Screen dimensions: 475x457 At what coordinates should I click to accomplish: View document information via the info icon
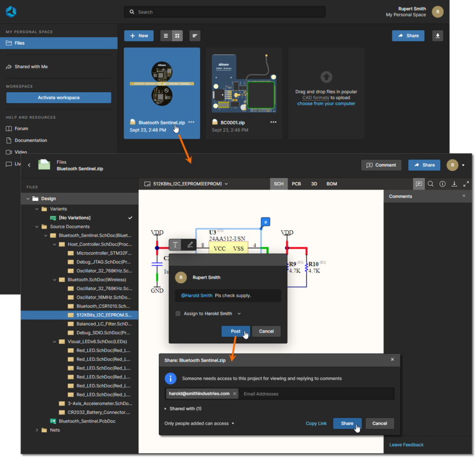pos(443,184)
